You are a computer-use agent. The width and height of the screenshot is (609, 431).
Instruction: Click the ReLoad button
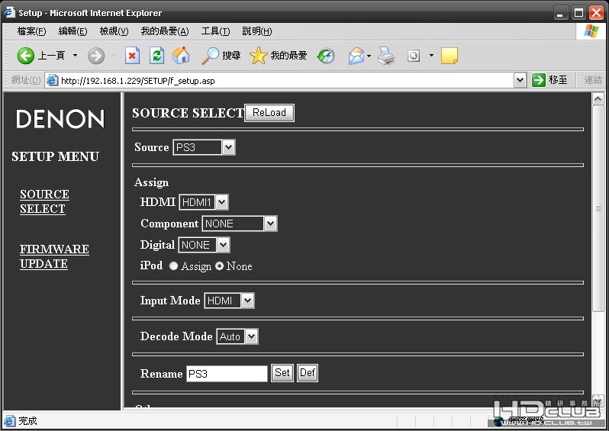(x=269, y=113)
